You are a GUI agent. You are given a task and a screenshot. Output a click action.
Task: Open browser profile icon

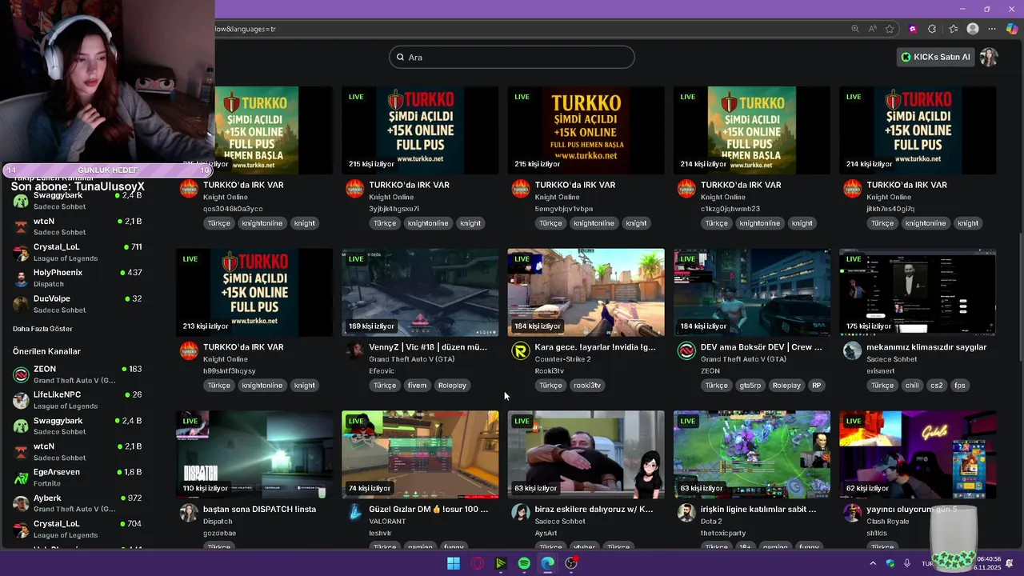(973, 29)
